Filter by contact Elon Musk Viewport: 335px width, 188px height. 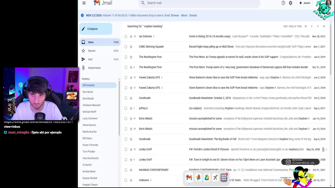[88, 92]
